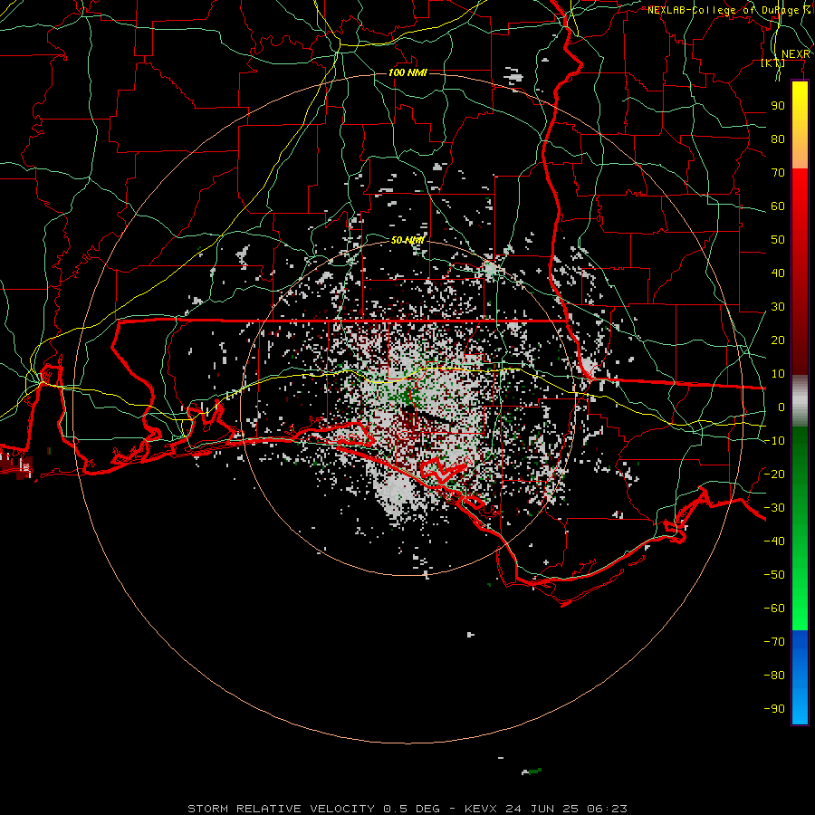Image resolution: width=815 pixels, height=815 pixels.
Task: Click the positive 40 knot scale label
Action: click(x=778, y=273)
